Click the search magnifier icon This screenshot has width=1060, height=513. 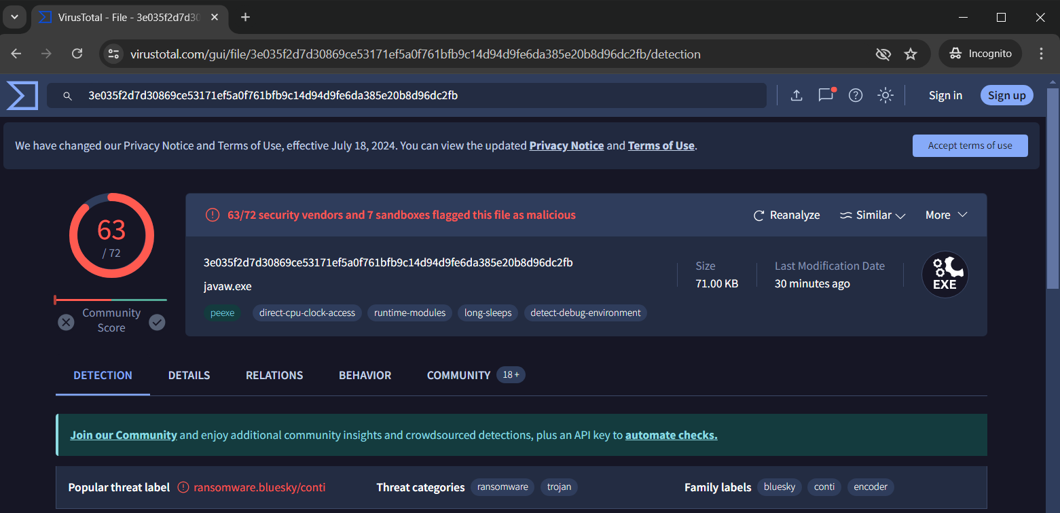click(67, 96)
